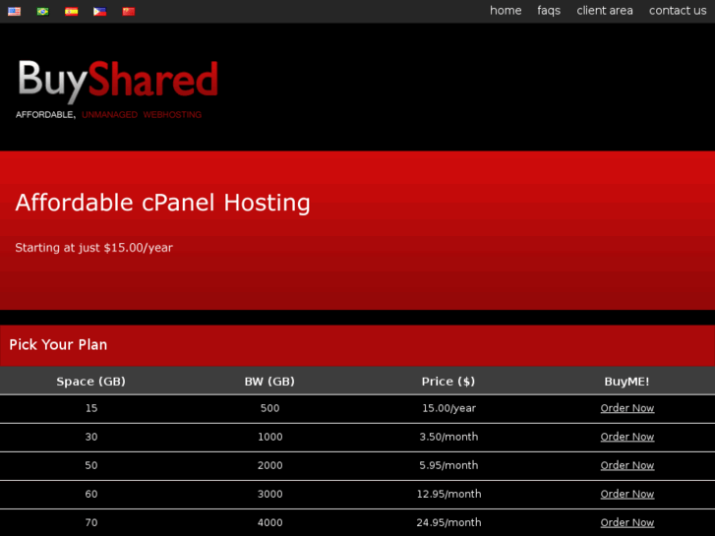Click the 30 space cell
715x536 pixels.
(x=91, y=437)
